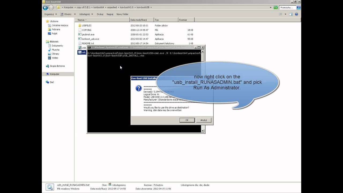Image resolution: width=343 pixels, height=193 pixels.
Task: Click the cmd.exe window title icon
Action: (89, 47)
